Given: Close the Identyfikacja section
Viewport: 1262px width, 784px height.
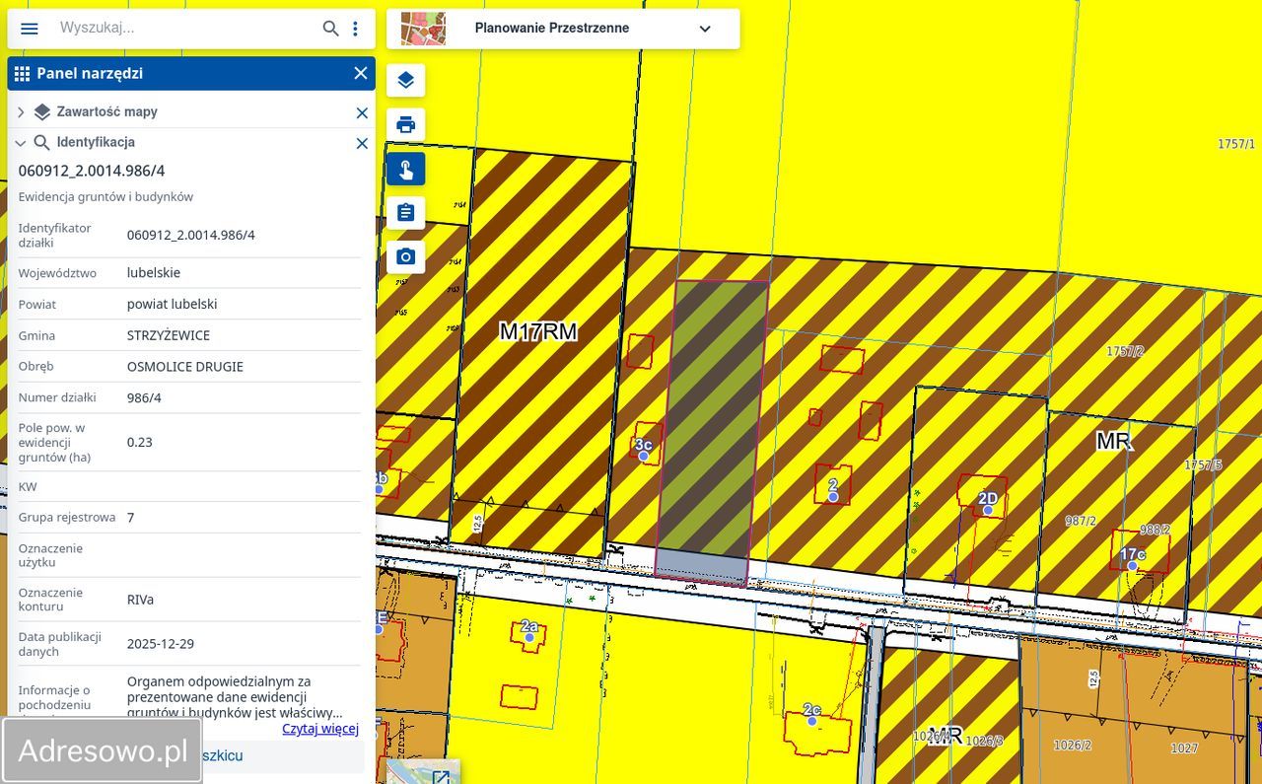Looking at the screenshot, I should 362,143.
